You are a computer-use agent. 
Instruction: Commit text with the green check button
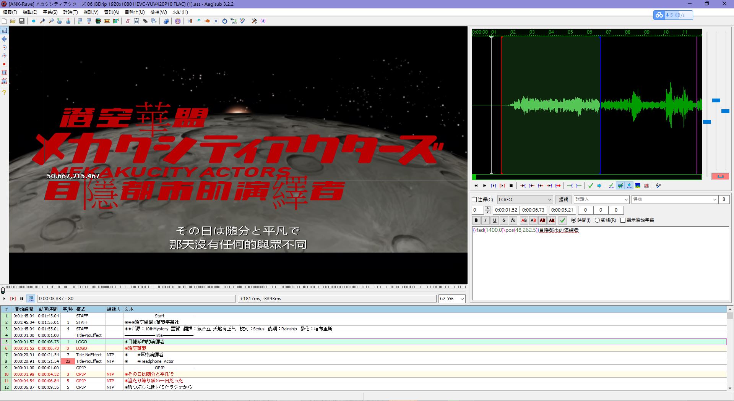[x=562, y=220]
